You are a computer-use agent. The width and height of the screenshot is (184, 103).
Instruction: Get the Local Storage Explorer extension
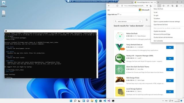(x=170, y=92)
